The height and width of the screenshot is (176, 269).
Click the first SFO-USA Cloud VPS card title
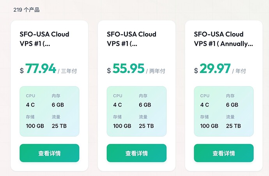44,39
